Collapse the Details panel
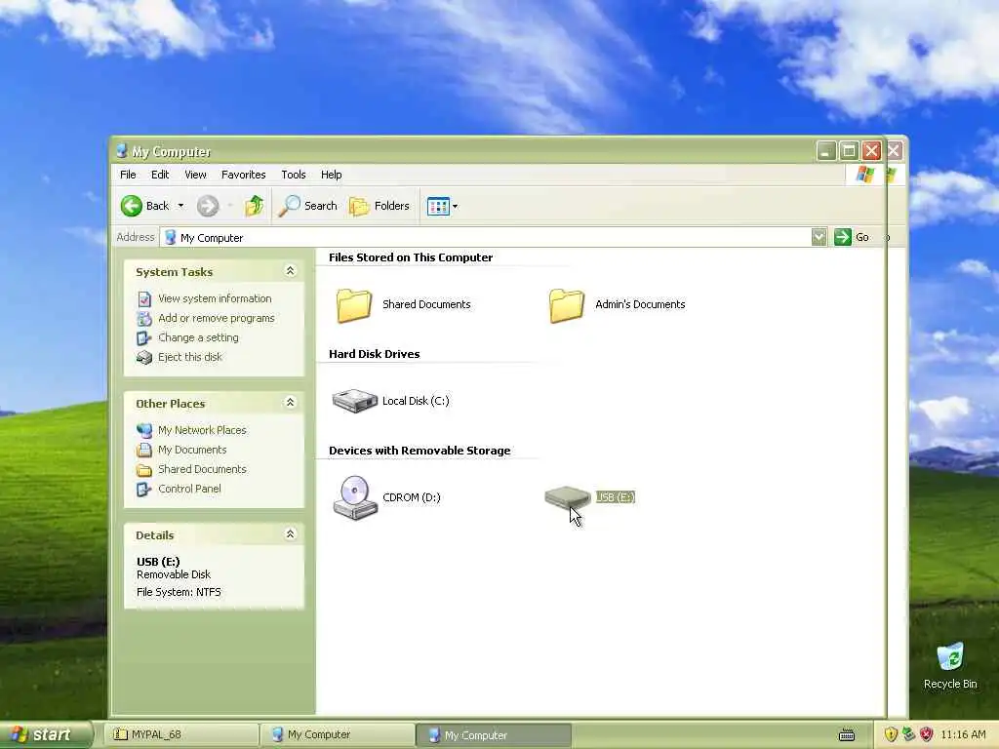Image resolution: width=999 pixels, height=749 pixels. 290,534
